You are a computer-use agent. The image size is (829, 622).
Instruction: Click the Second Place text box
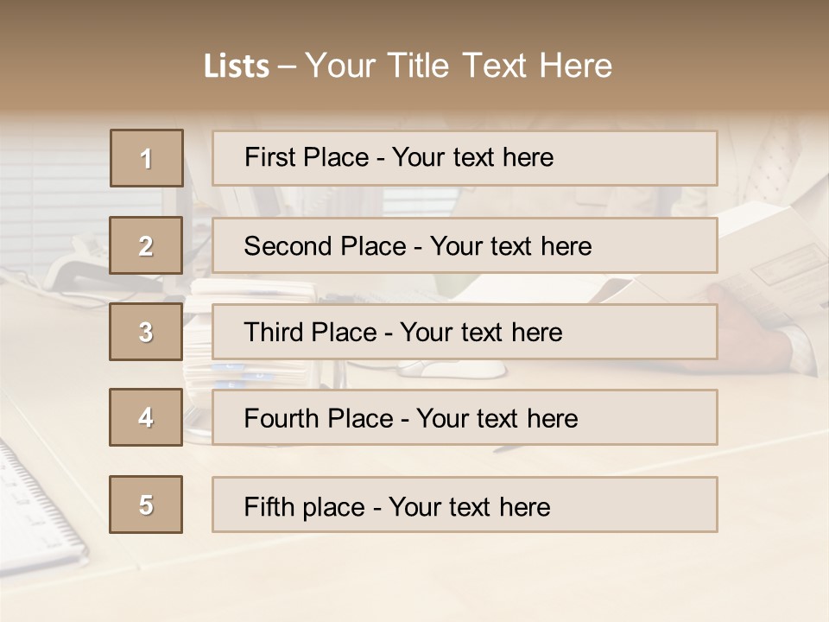click(x=465, y=245)
